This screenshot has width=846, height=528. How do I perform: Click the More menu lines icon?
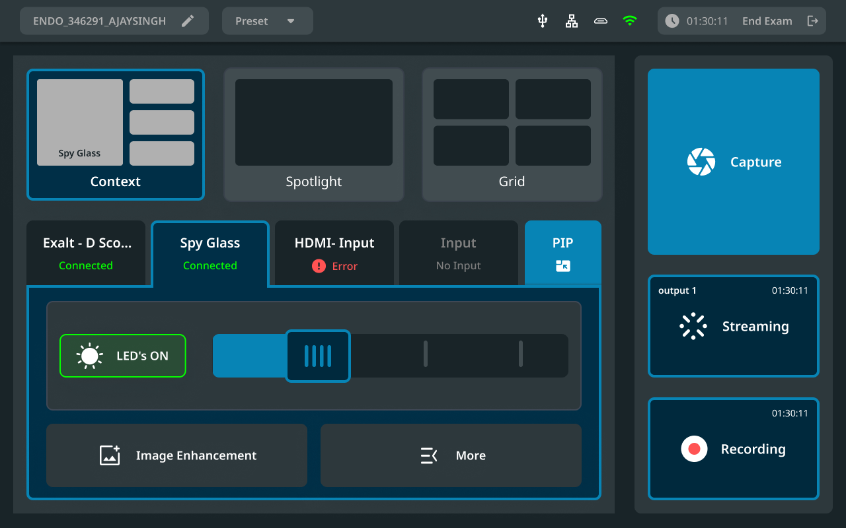pos(429,455)
